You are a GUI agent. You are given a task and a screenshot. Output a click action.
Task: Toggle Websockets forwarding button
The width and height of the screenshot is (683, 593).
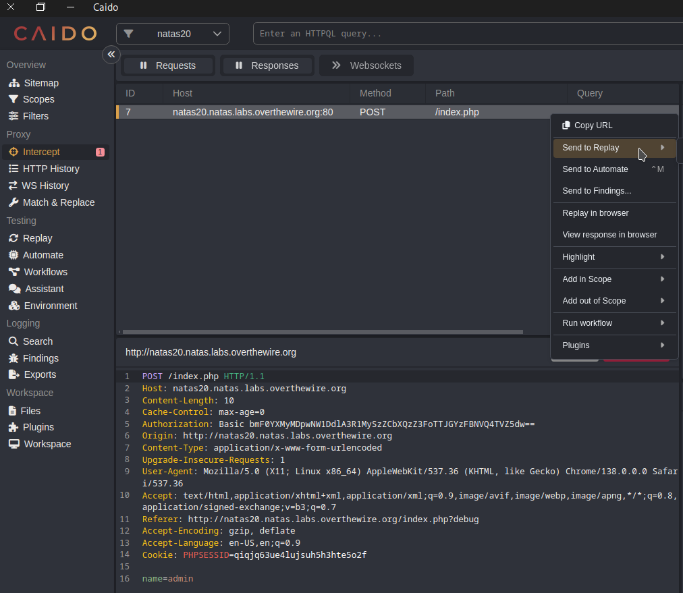366,65
